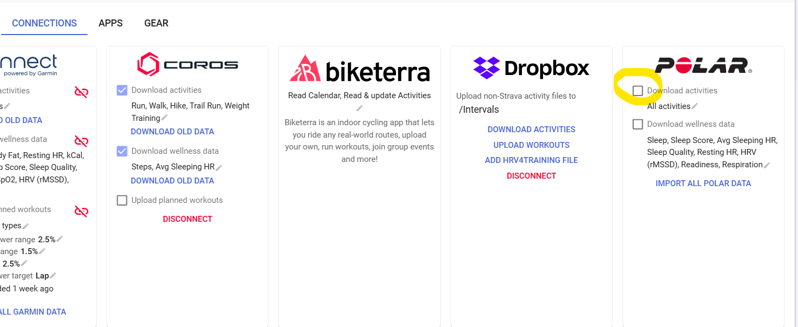Edit Polar "All activities" with pencil icon

[695, 106]
